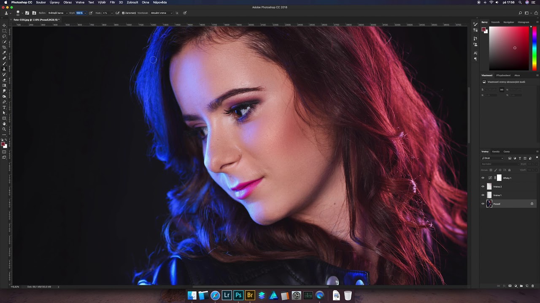The width and height of the screenshot is (540, 303).
Task: Toggle pressure for size button in options bar
Action: pos(185,13)
